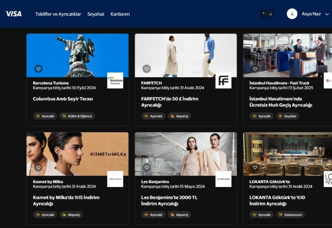Favorite the İstanbul Havalimanı Fast Track offer
The height and width of the screenshot is (228, 332).
pos(255,69)
